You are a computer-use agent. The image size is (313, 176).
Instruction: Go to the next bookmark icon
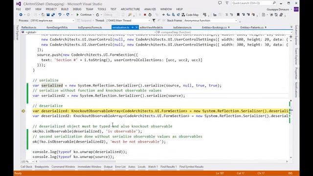coord(248,15)
